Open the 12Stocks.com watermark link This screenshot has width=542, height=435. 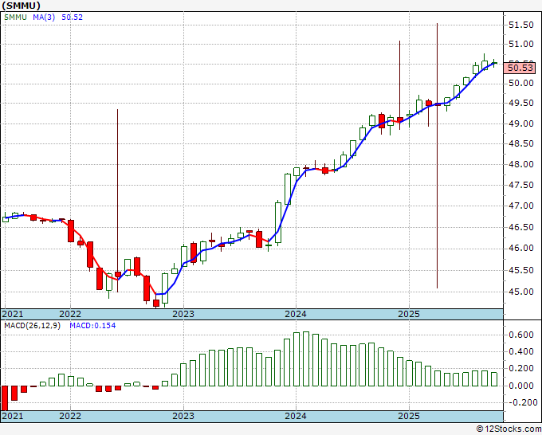click(x=508, y=429)
